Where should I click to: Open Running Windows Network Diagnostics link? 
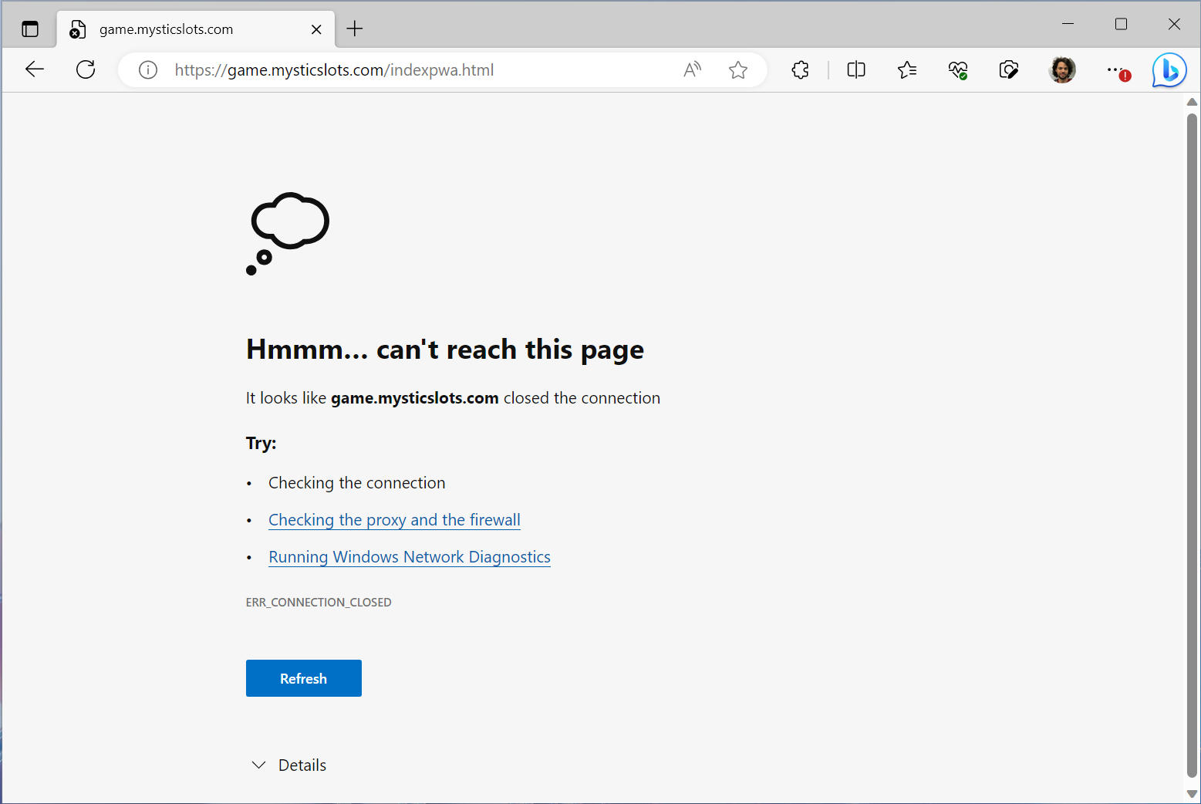point(409,556)
